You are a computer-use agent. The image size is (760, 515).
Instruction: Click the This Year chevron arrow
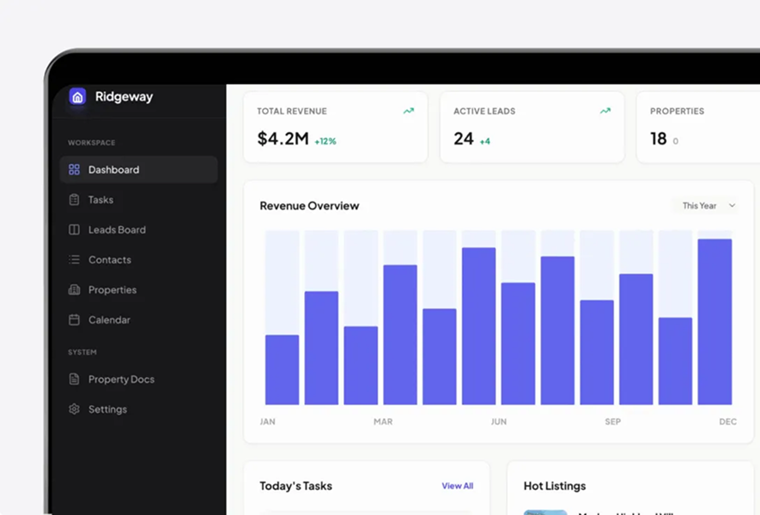732,205
